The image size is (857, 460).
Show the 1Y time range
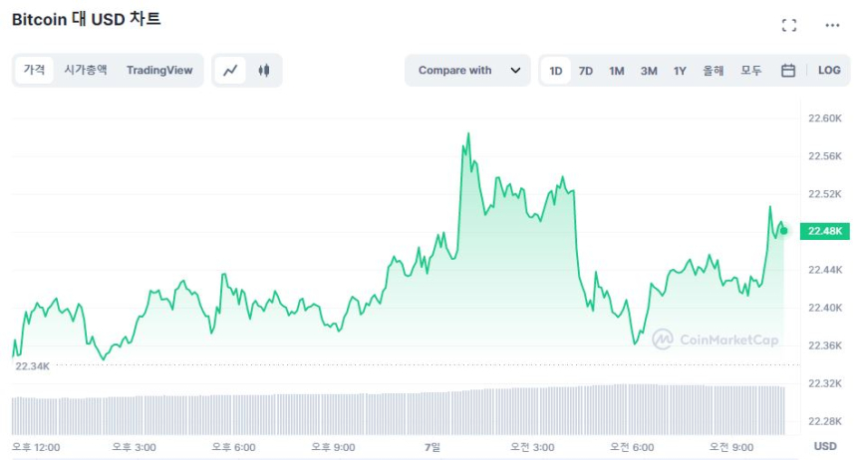pos(680,71)
